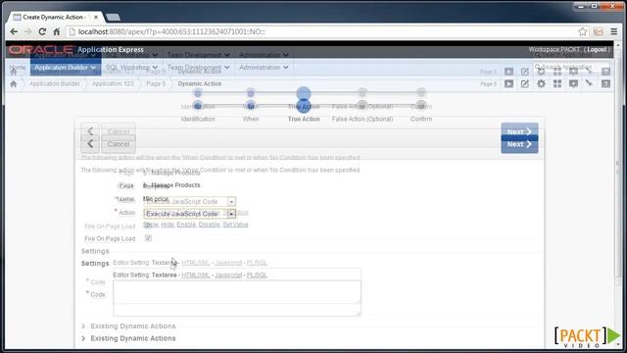Click the Enable action shortcut link

186,225
